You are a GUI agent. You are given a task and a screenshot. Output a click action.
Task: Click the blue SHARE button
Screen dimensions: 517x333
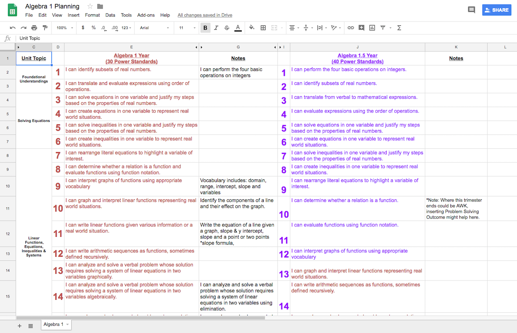[497, 10]
